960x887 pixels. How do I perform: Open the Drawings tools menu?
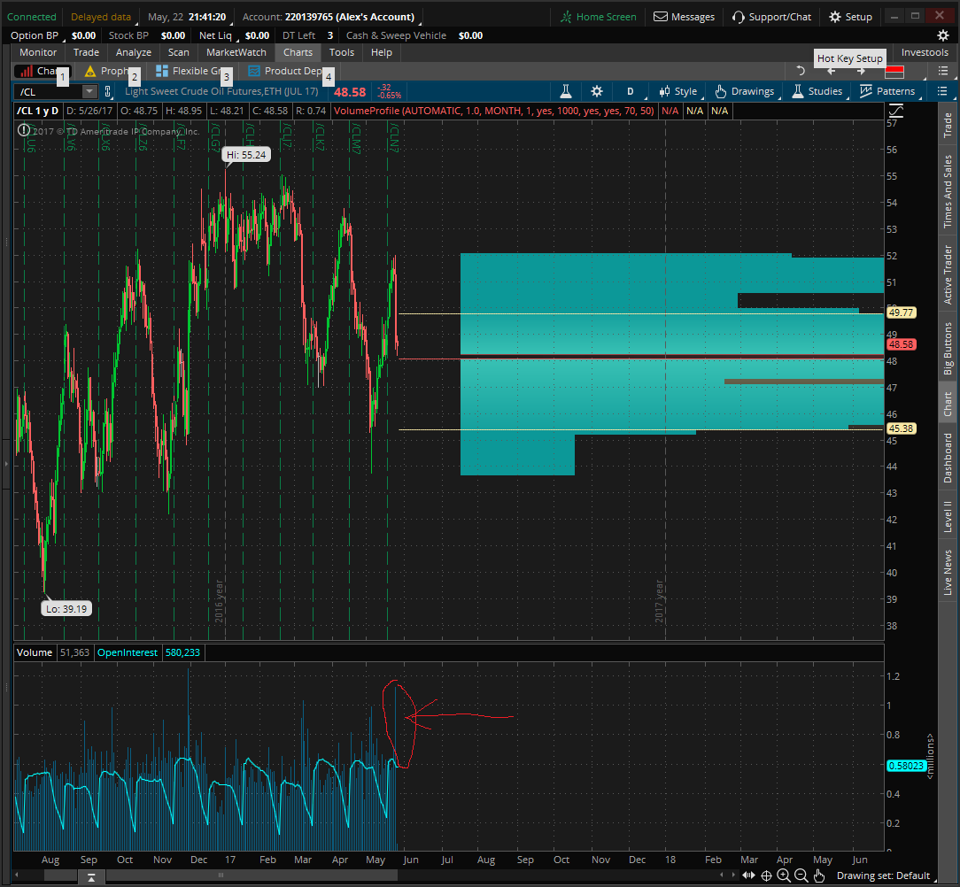tap(745, 91)
